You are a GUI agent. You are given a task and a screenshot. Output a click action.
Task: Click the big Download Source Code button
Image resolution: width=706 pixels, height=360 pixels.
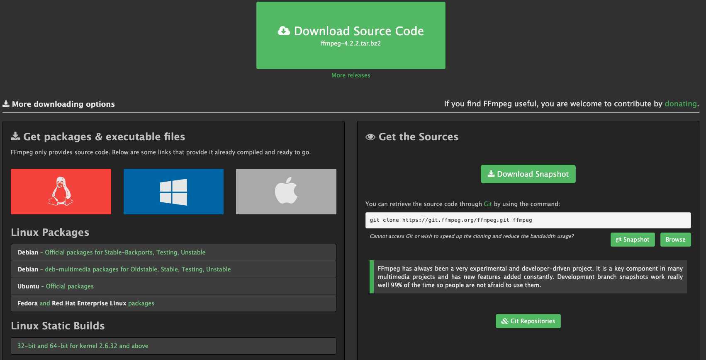click(x=351, y=35)
